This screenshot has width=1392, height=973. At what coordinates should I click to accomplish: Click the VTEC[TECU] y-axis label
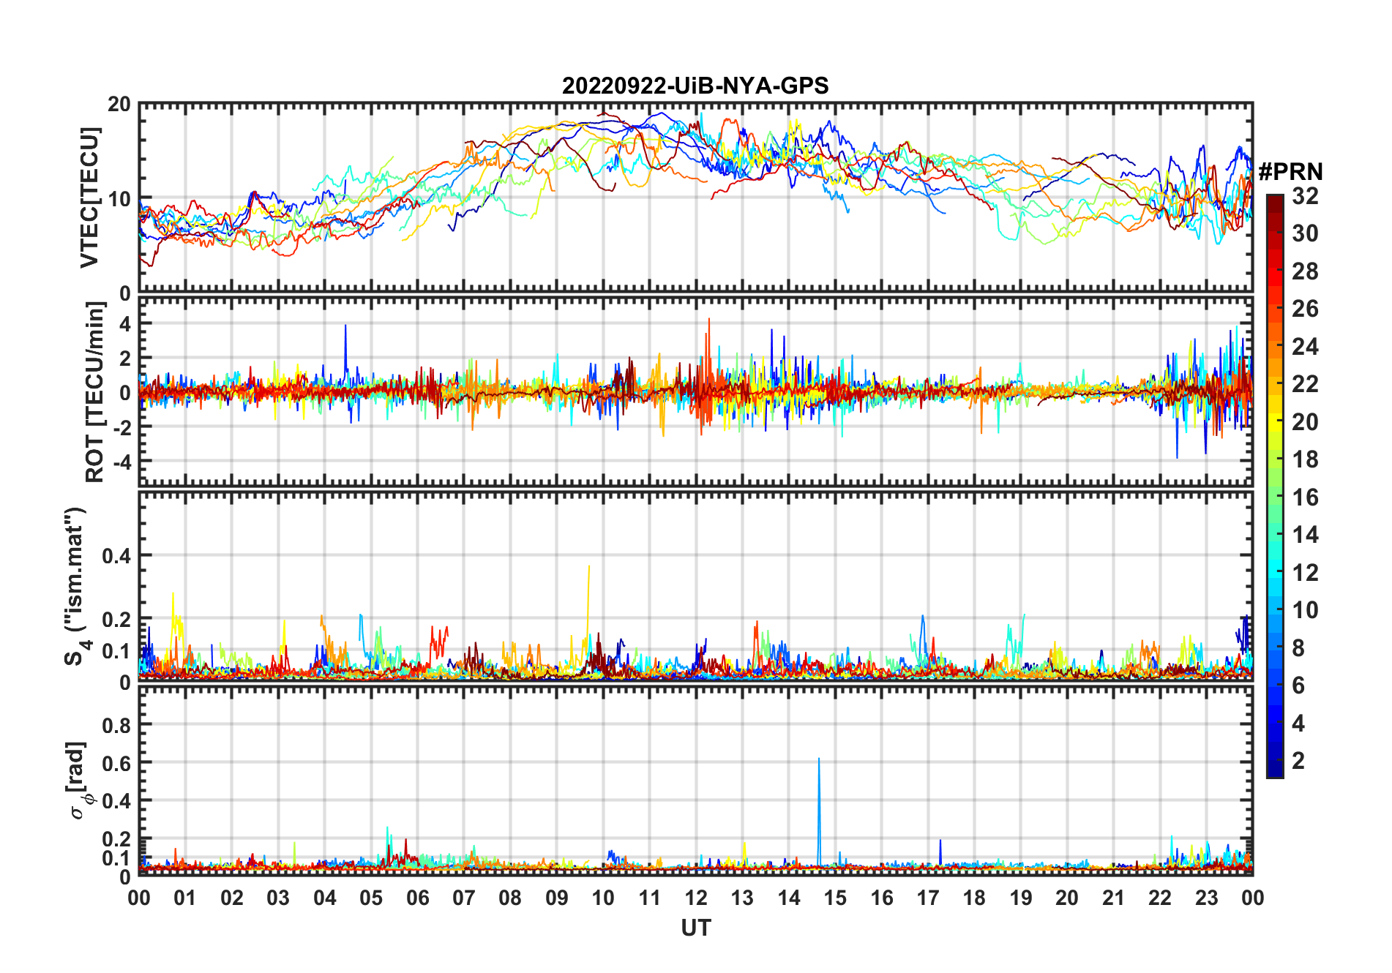click(89, 198)
